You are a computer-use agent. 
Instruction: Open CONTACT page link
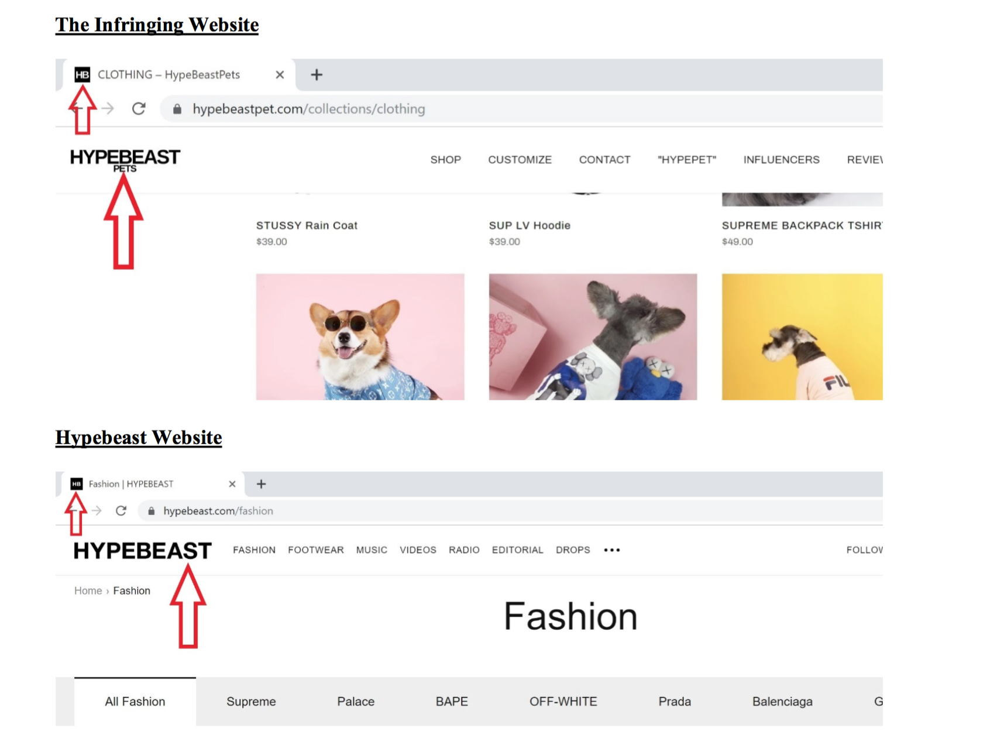605,160
